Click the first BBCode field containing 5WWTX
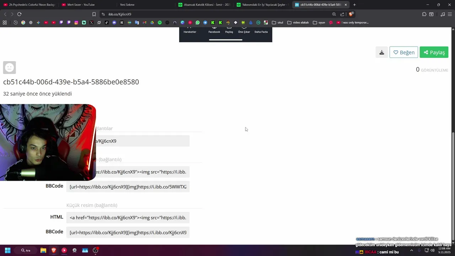Viewport: 455px width, 256px height. pos(128,187)
